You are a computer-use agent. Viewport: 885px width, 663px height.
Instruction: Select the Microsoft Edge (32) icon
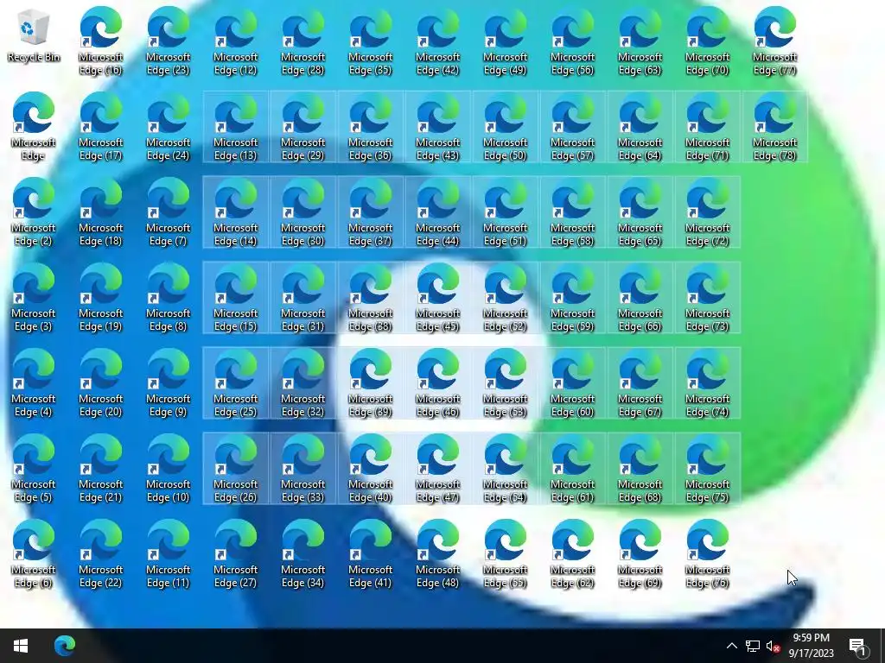coord(303,383)
